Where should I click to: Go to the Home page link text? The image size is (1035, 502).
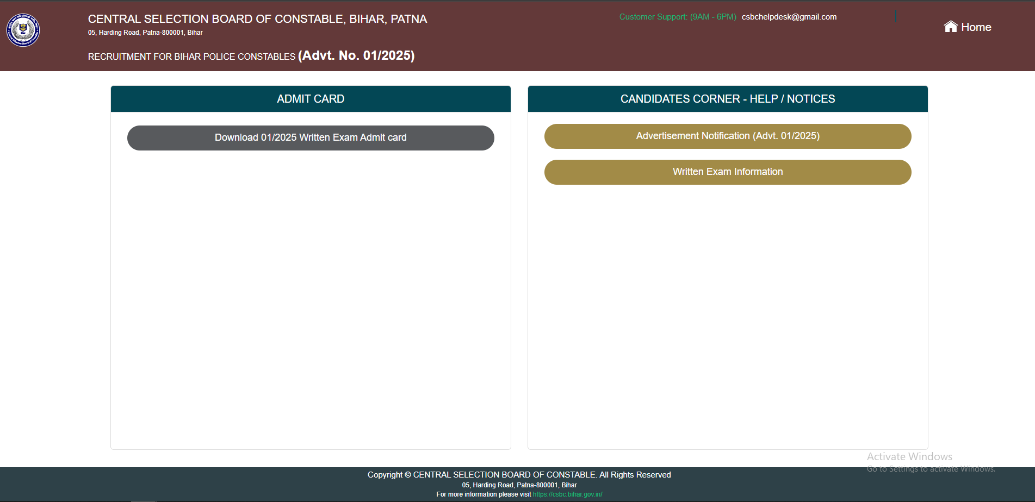click(x=976, y=27)
